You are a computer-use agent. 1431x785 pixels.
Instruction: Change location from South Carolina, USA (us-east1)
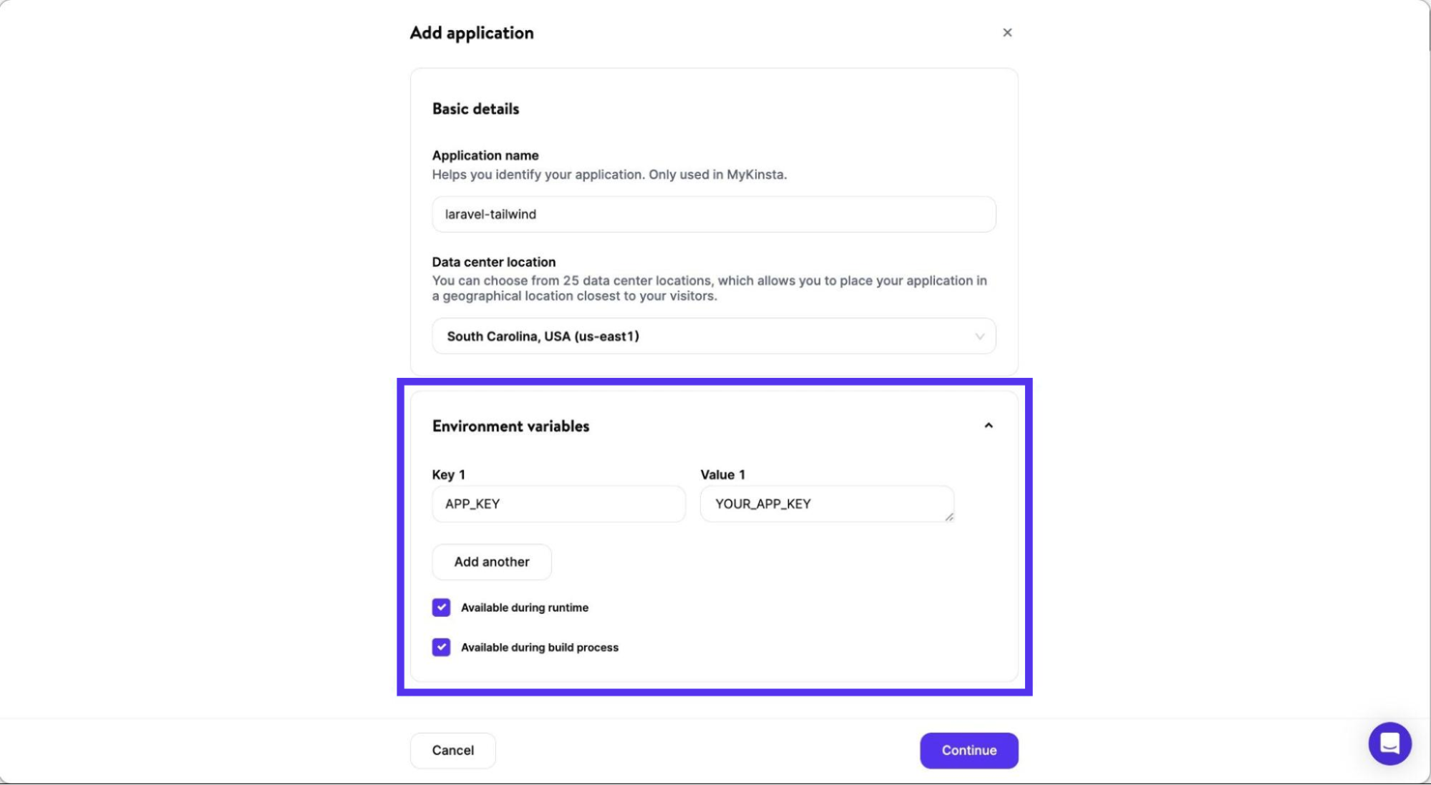pos(713,336)
